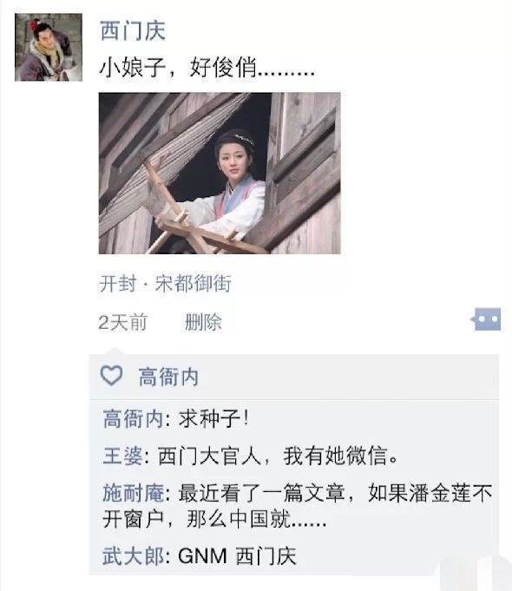Open 西门庆's profile avatar
This screenshot has height=591, width=512.
pos(49,47)
